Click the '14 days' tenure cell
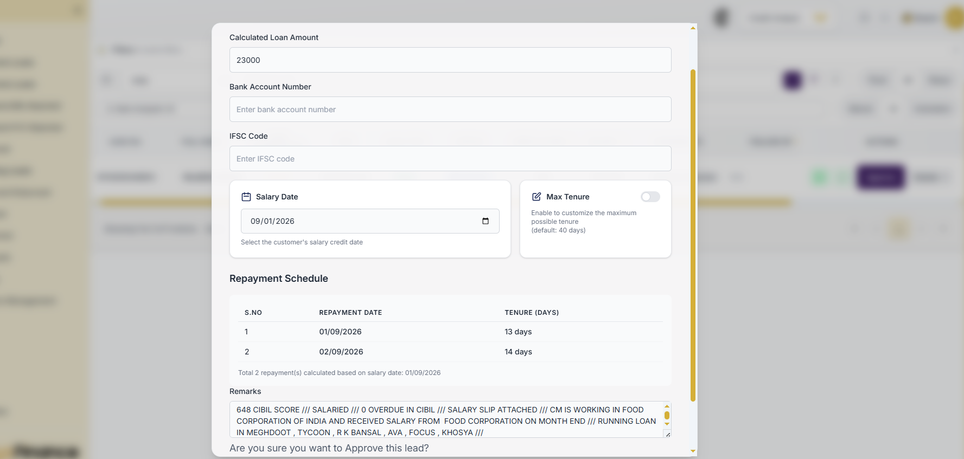Screen dimensions: 964x459 tap(518, 352)
